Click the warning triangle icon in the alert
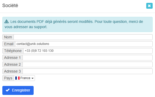The image size is (155, 97). point(7,22)
